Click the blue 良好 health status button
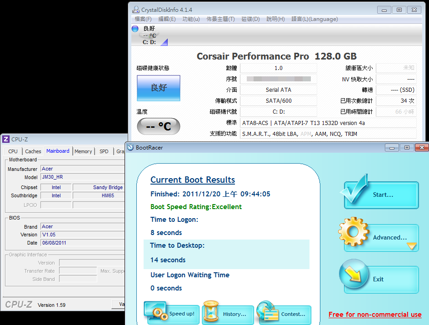The height and width of the screenshot is (325, 429). pyautogui.click(x=159, y=88)
